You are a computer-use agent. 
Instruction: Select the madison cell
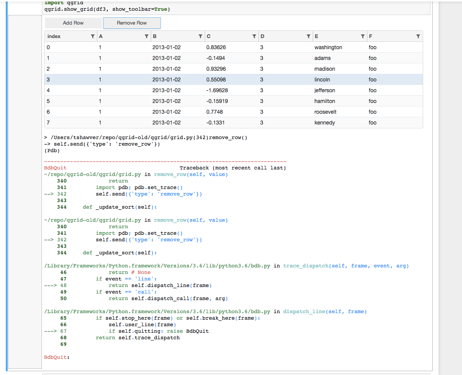point(325,69)
